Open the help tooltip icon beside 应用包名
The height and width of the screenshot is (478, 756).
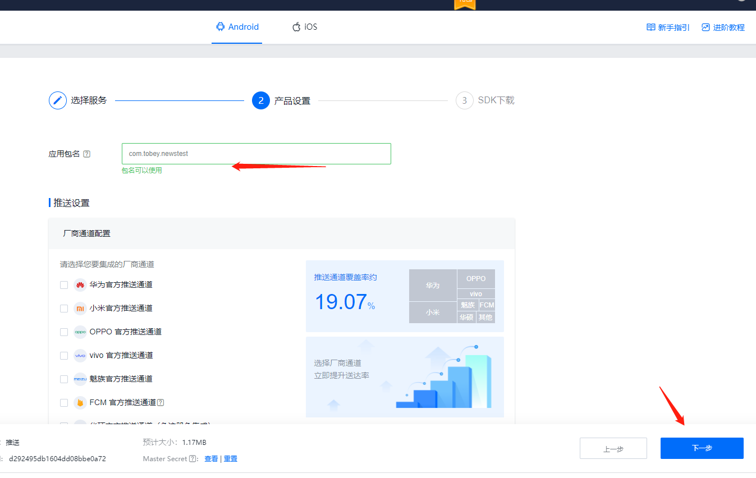click(x=87, y=153)
